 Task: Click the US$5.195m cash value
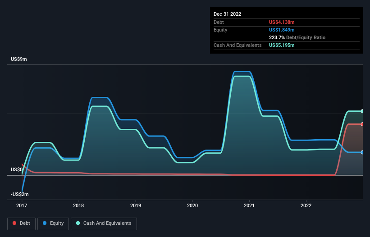pyautogui.click(x=282, y=45)
